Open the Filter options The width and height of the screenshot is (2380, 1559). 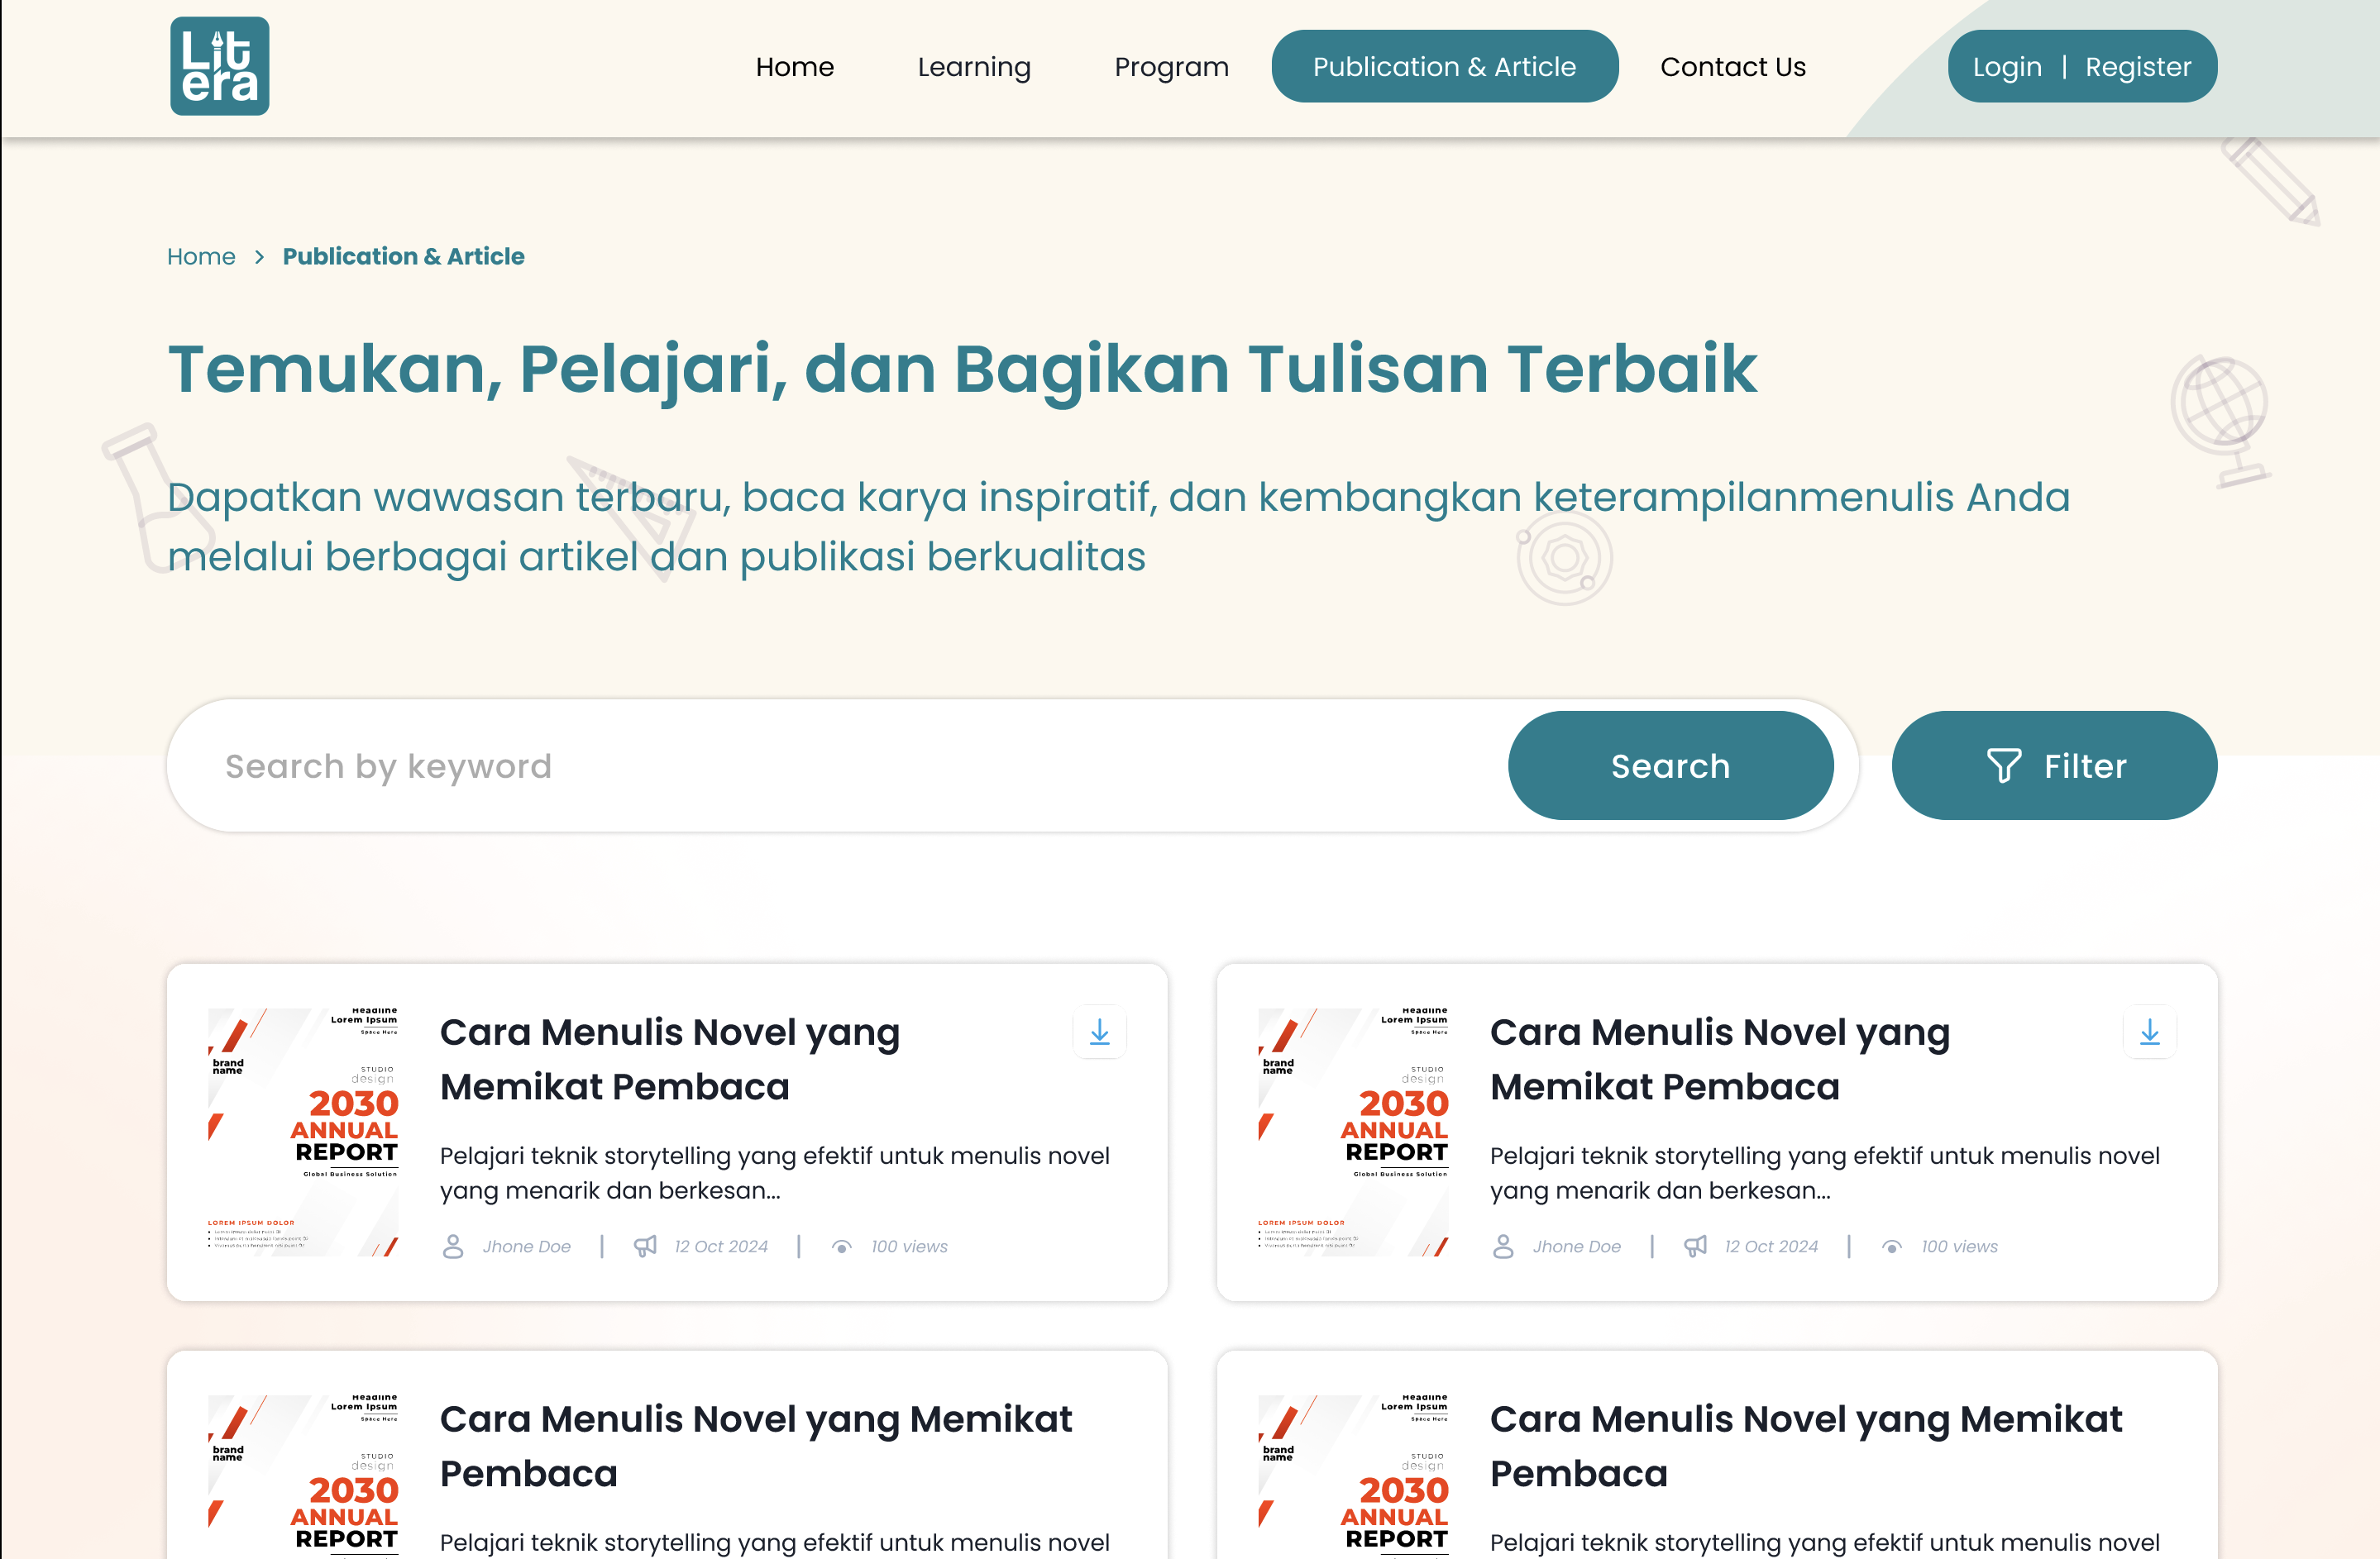pos(2054,765)
